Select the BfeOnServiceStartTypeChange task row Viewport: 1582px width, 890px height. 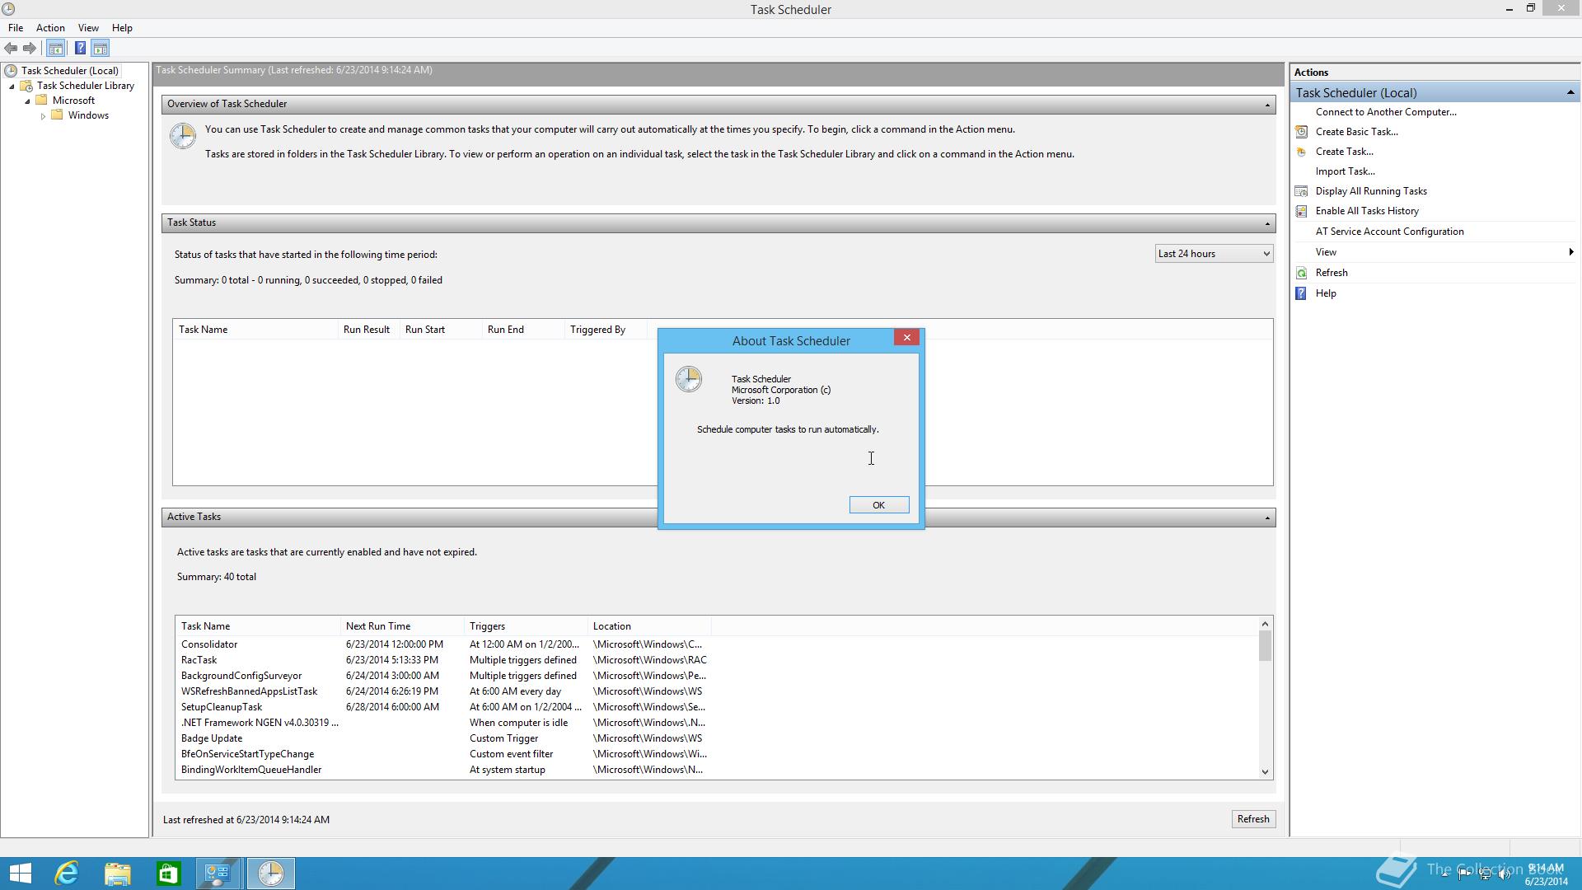[x=717, y=754]
